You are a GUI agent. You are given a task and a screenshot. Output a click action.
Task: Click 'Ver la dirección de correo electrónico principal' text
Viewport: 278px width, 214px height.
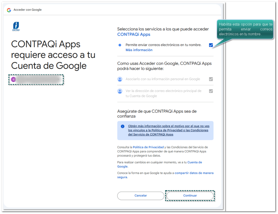tap(163, 93)
